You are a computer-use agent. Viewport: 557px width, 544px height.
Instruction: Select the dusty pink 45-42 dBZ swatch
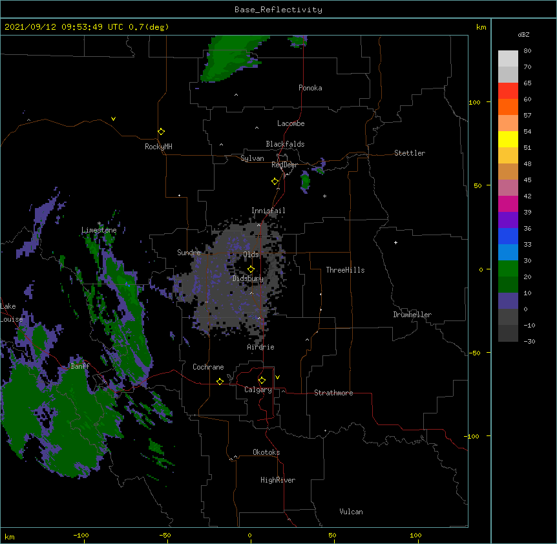508,187
